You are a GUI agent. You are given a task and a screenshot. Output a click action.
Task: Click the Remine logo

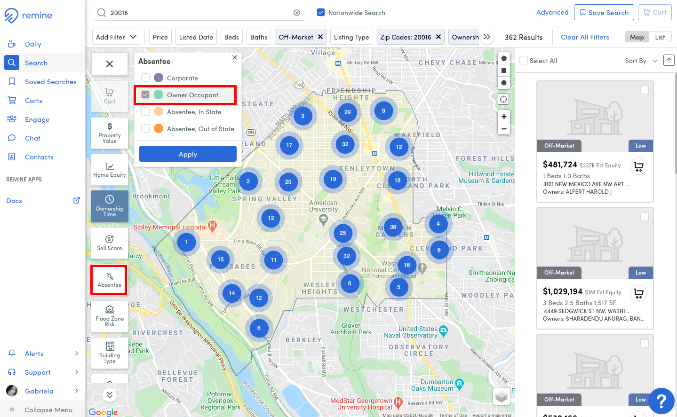point(28,16)
